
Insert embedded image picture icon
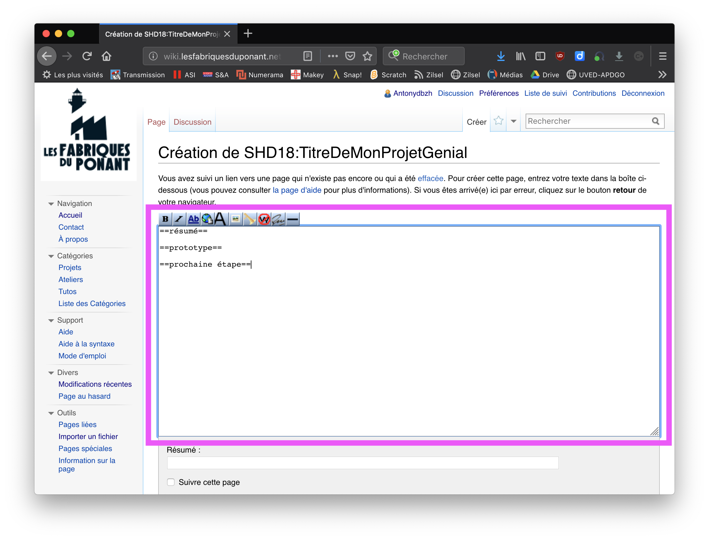[235, 219]
